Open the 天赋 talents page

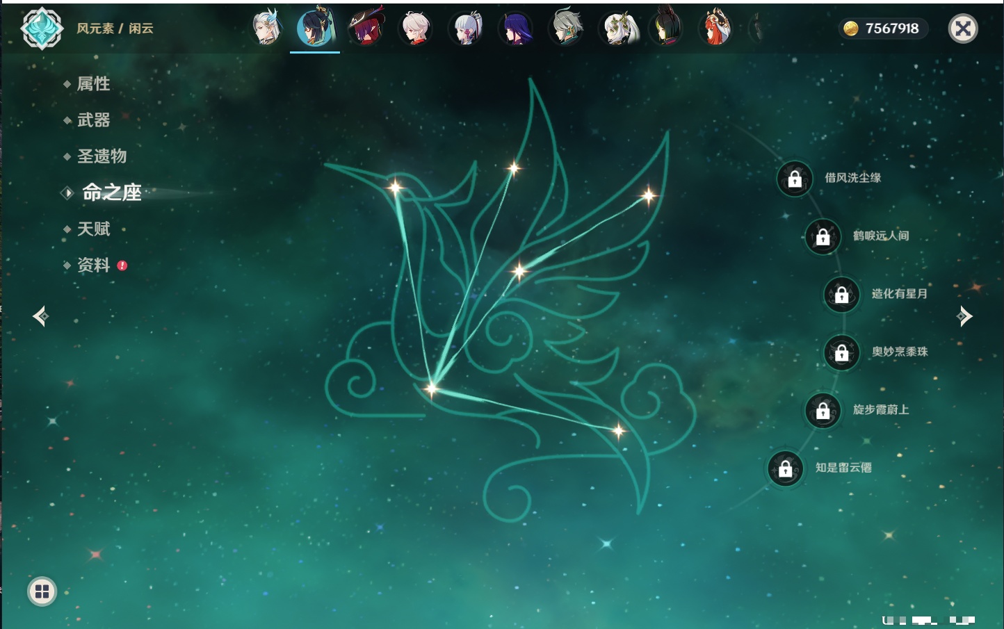[x=93, y=229]
